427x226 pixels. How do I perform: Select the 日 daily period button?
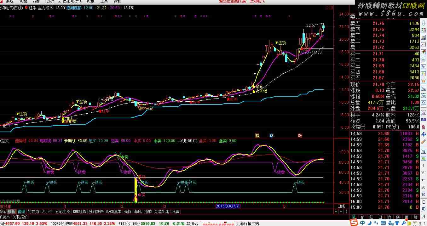pyautogui.click(x=423, y=202)
